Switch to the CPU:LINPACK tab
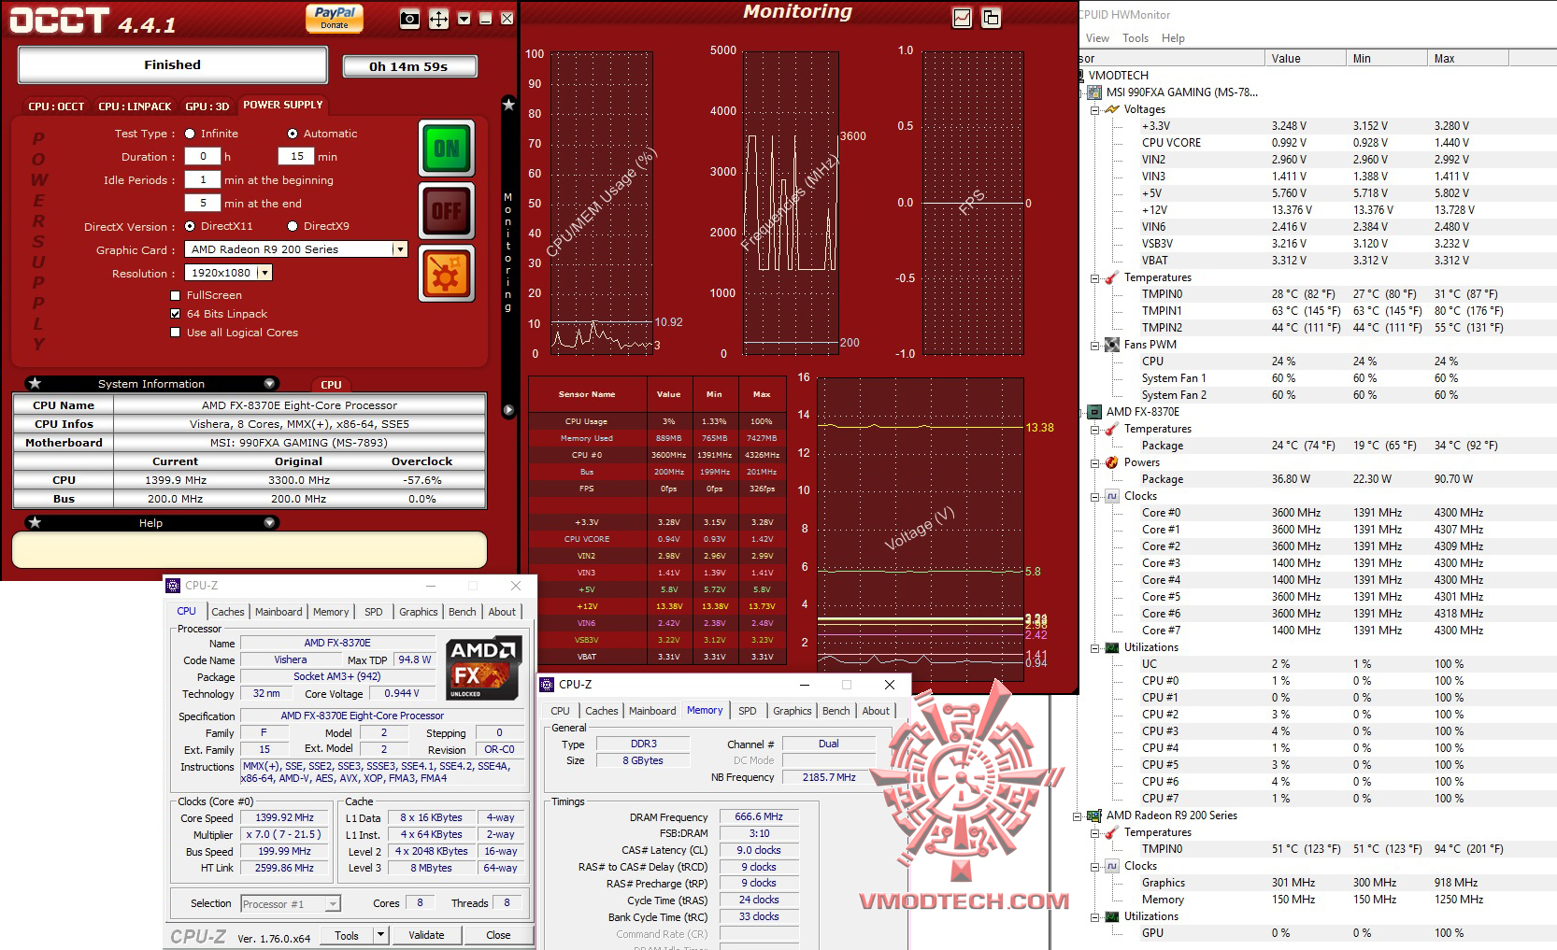This screenshot has width=1557, height=950. click(x=135, y=106)
